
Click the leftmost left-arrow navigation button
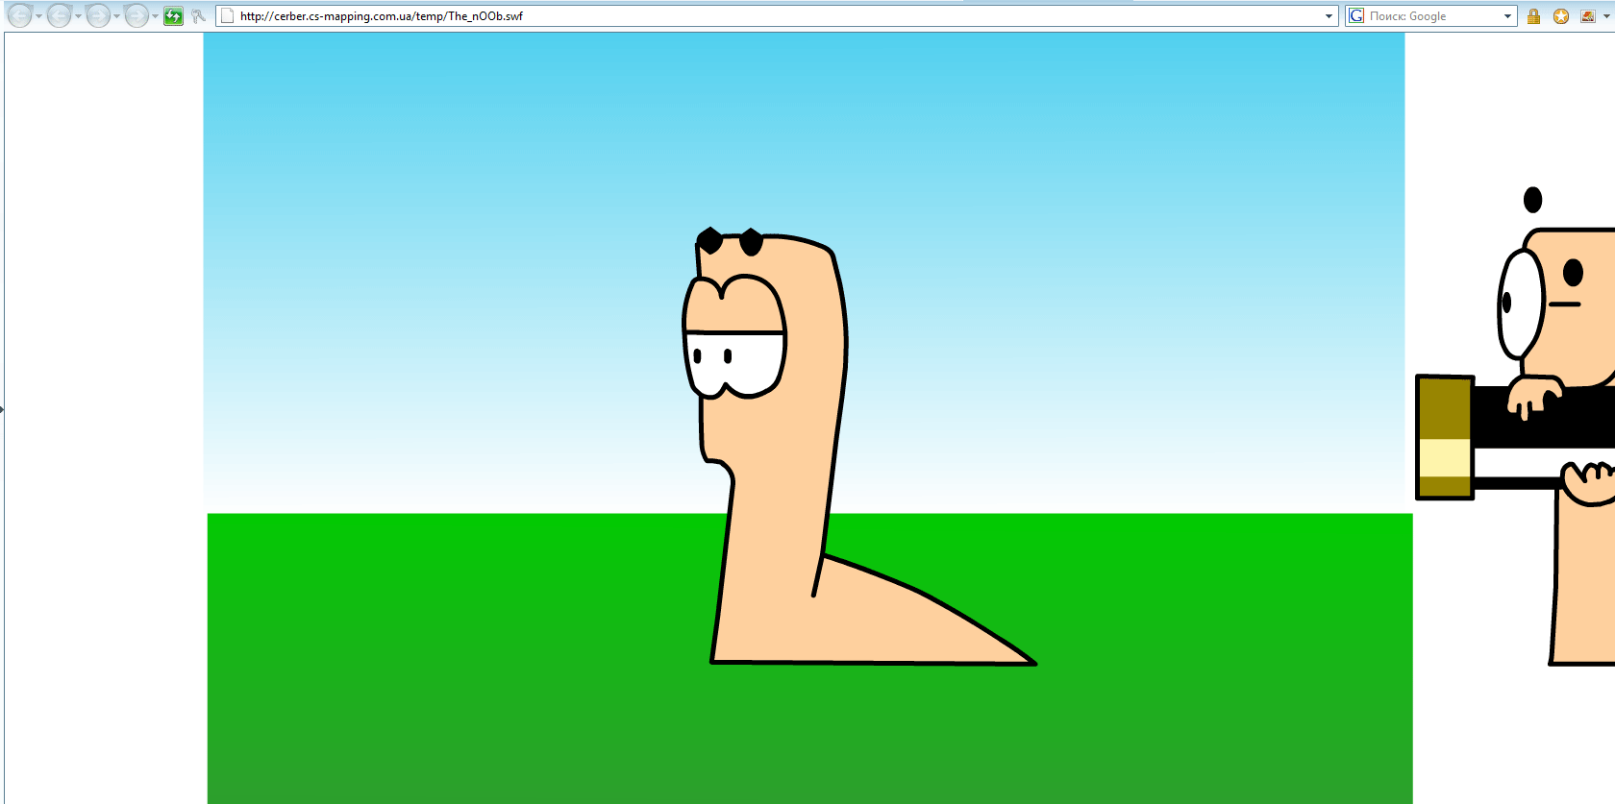coord(19,15)
